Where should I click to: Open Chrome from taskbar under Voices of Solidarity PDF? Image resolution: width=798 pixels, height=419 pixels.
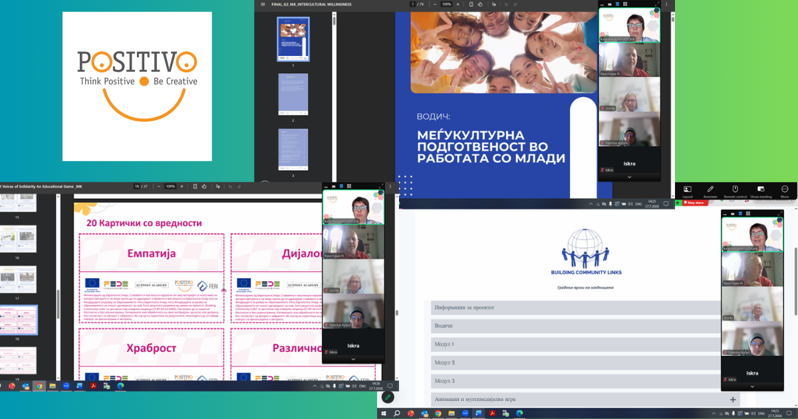click(x=39, y=386)
